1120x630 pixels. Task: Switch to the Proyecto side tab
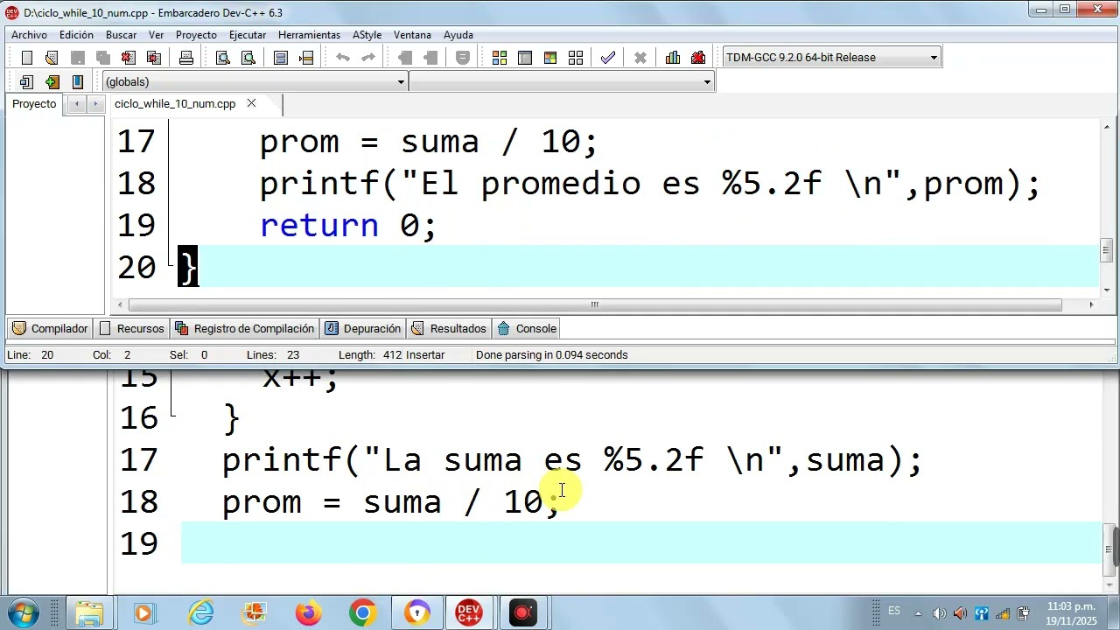tap(34, 104)
